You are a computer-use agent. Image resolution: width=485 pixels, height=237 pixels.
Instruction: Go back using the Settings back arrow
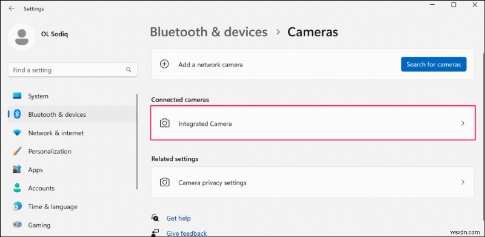pyautogui.click(x=12, y=8)
